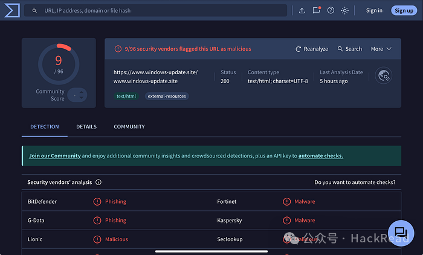Click the Seclookup vendor name

click(x=230, y=239)
